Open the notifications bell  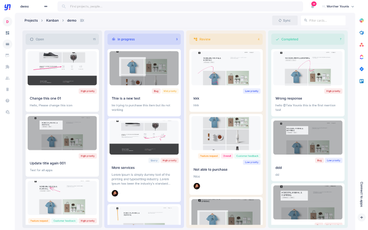[x=313, y=6]
